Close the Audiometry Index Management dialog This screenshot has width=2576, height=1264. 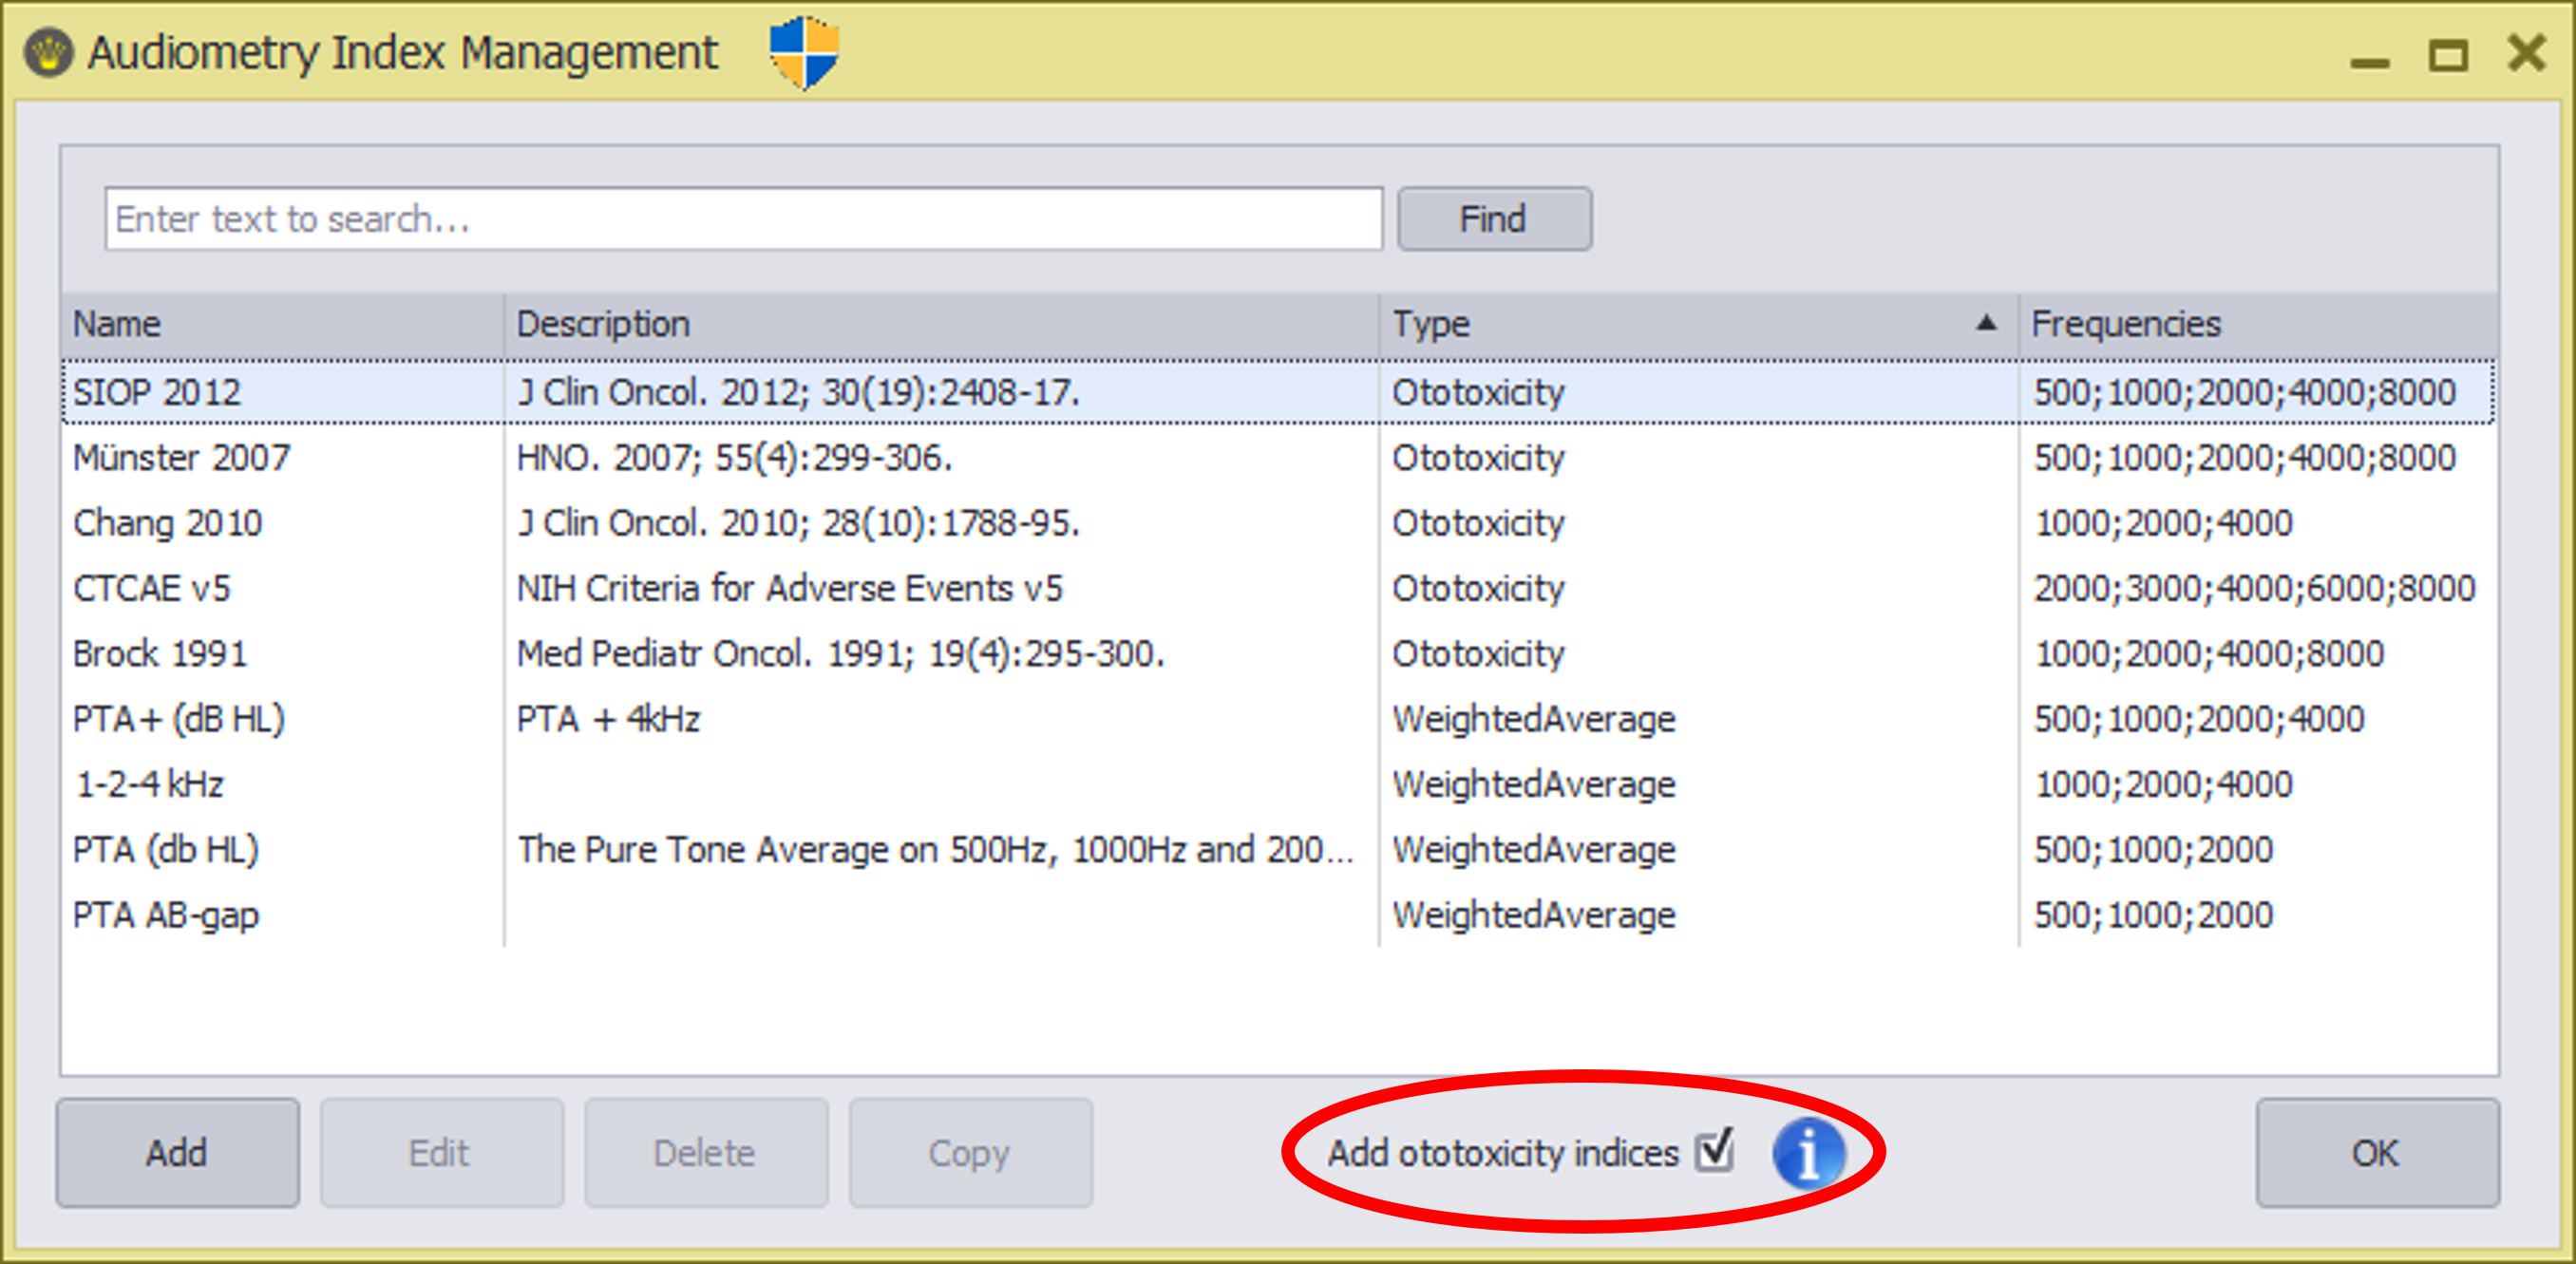[2526, 52]
